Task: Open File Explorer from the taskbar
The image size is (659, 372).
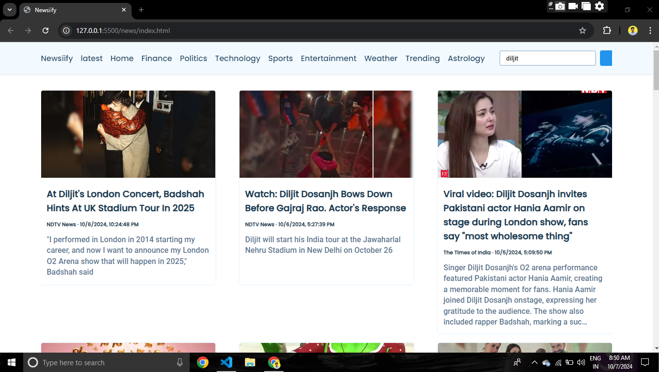Action: coord(250,362)
